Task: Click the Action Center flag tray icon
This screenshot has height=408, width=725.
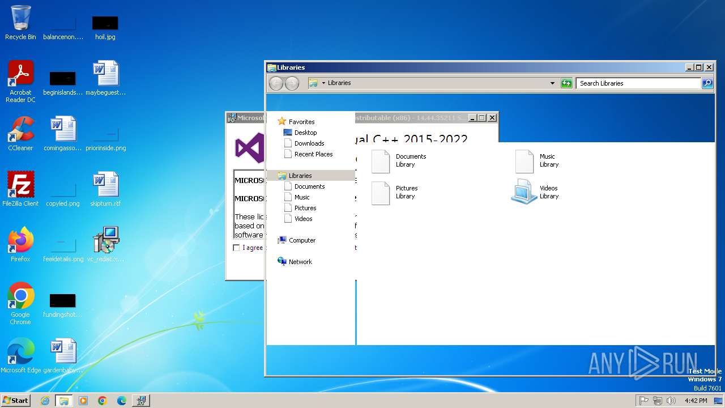Action: (x=643, y=401)
